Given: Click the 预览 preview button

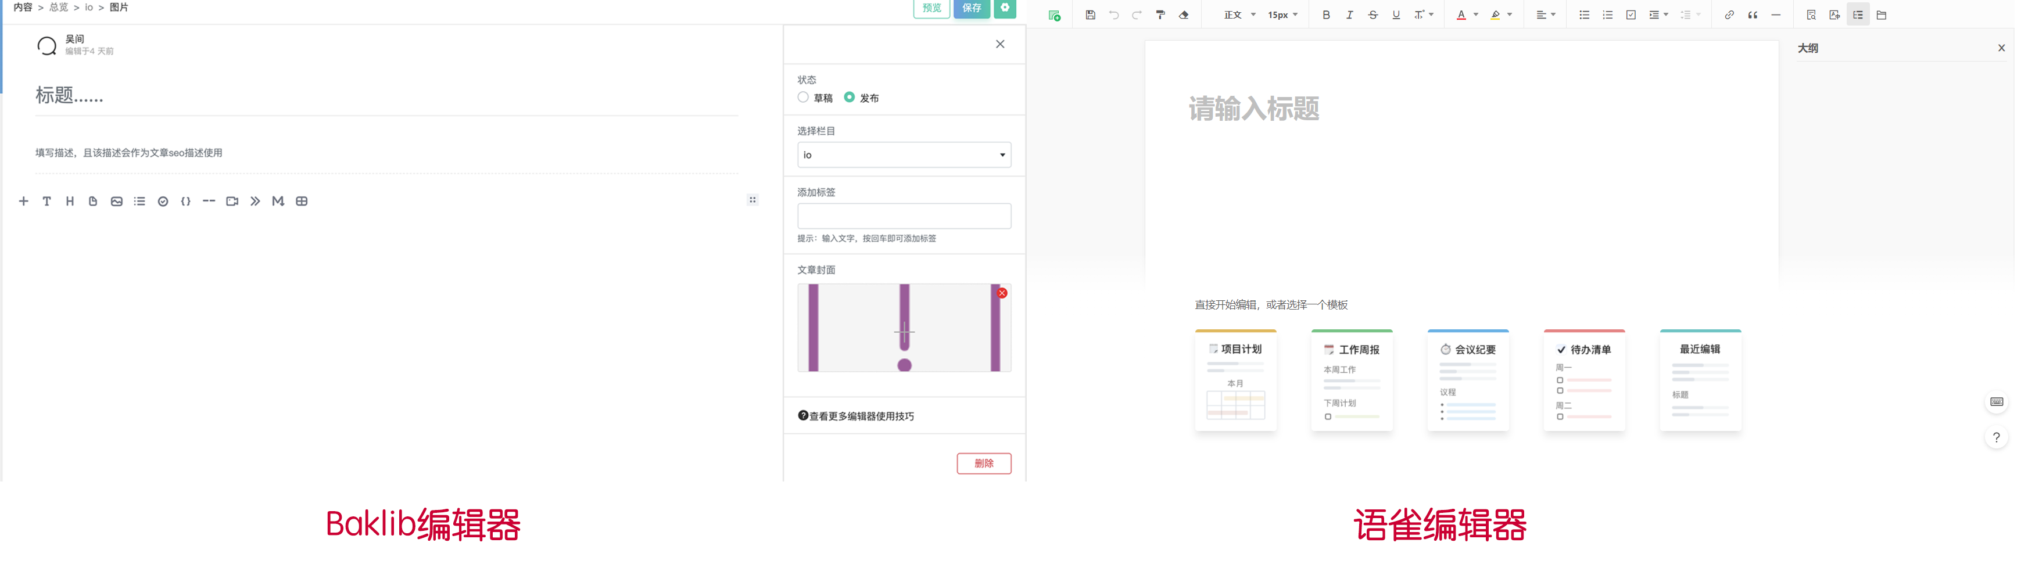Looking at the screenshot, I should [931, 8].
